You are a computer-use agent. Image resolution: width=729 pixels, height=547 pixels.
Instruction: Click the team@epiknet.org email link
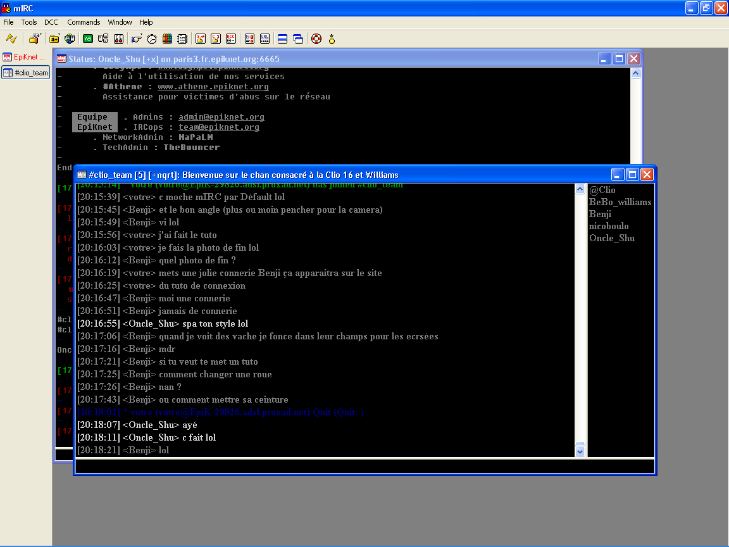[219, 127]
